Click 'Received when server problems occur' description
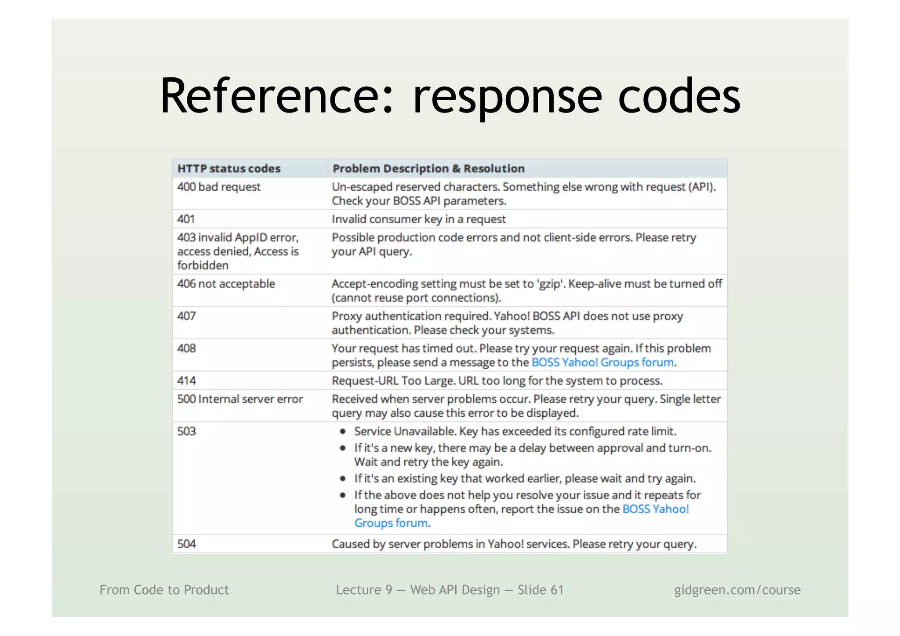Viewport: 900px width, 636px height. (526, 406)
